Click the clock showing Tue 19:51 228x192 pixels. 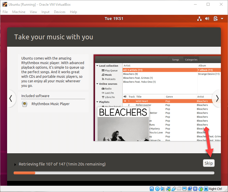pos(114,19)
